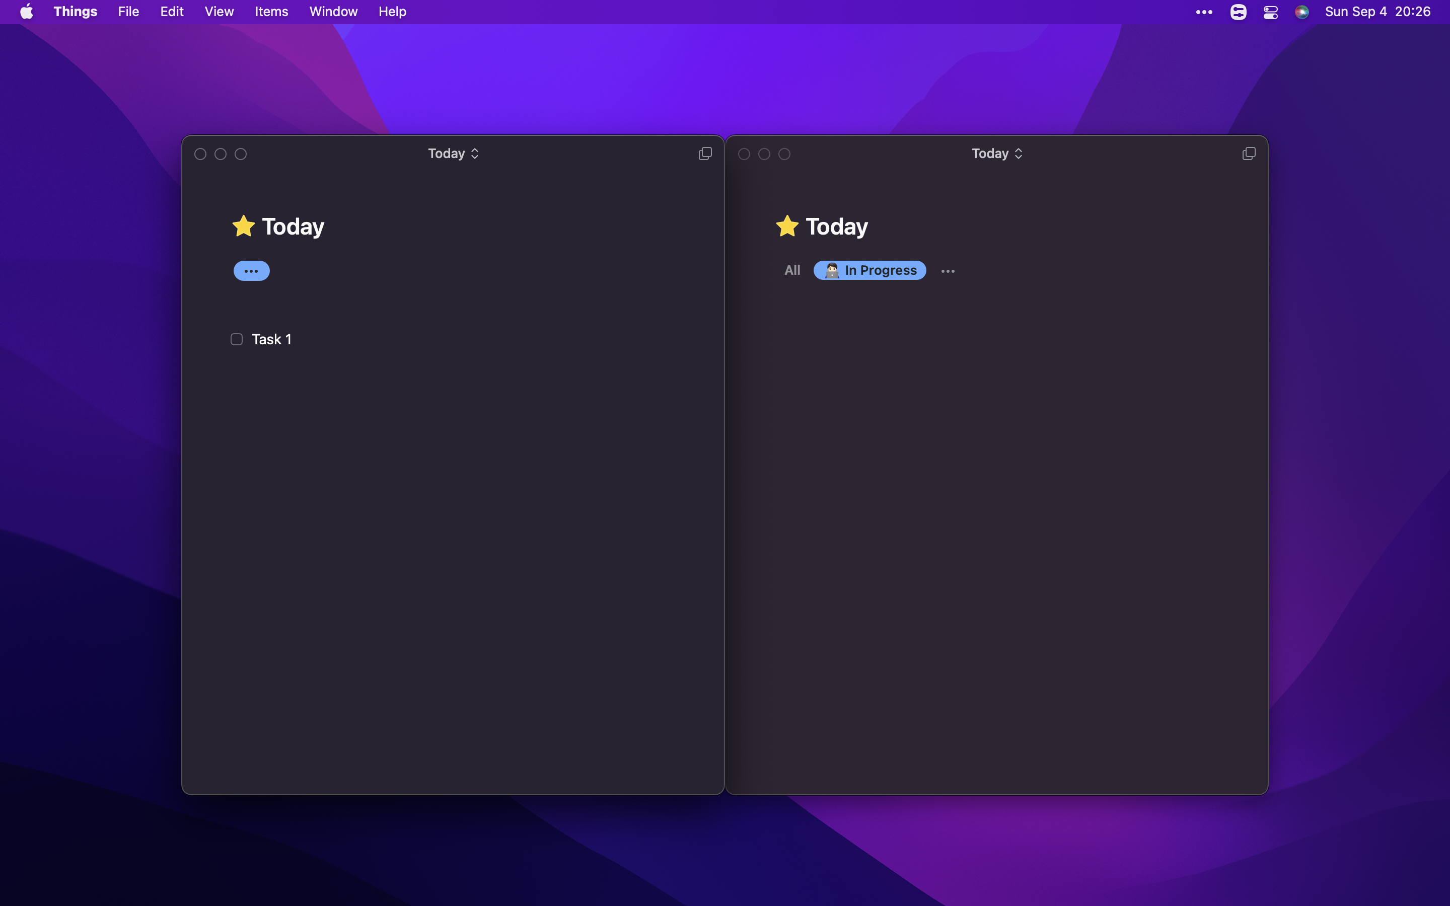Viewport: 1450px width, 906px height.
Task: Zoom the left Things window
Action: coord(240,154)
